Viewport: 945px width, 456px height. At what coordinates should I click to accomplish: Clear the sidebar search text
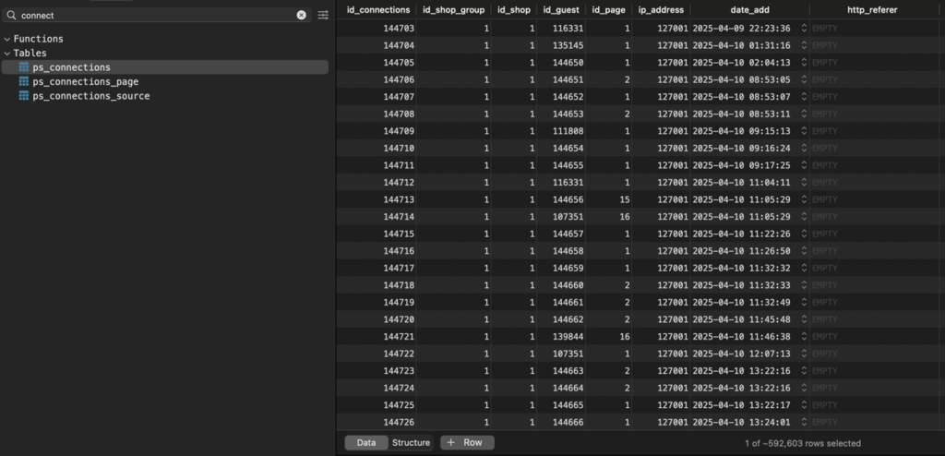301,16
